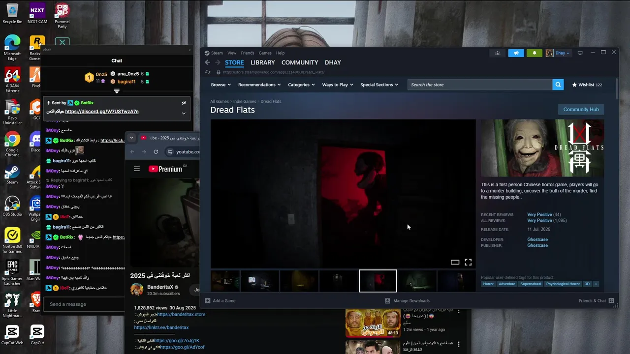Focus the Search the store field
Screen dimensions: 630x354
click(480, 85)
